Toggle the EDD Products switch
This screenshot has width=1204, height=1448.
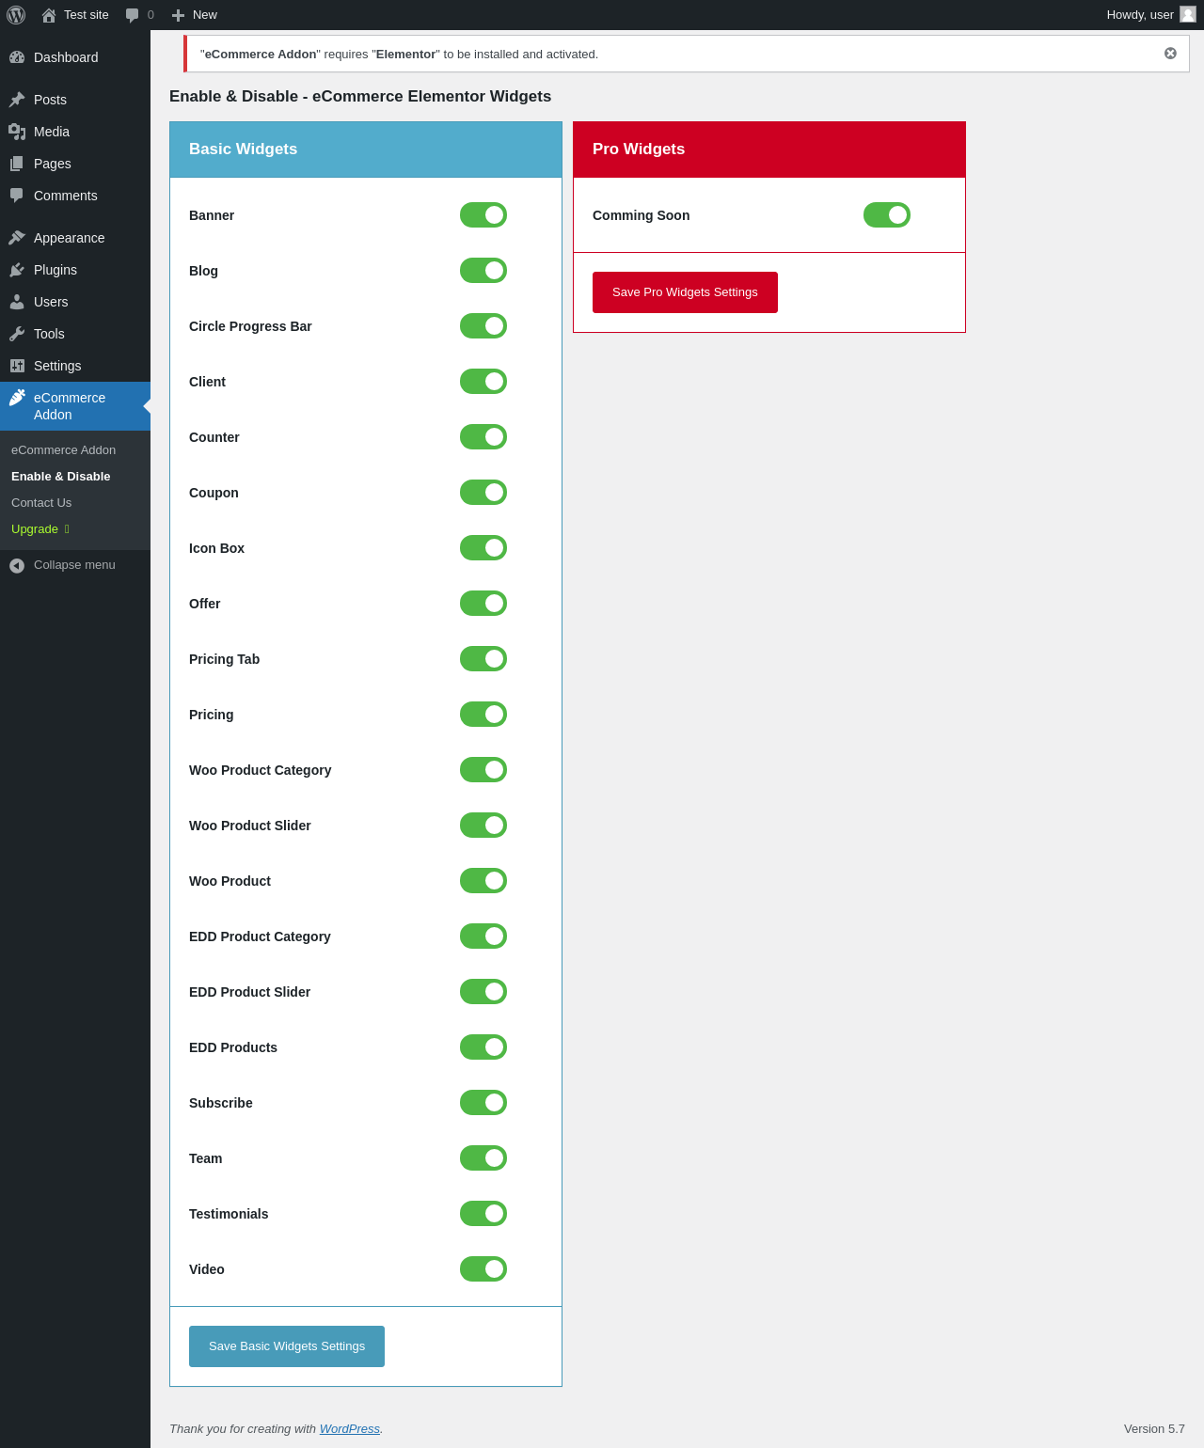coord(483,1047)
